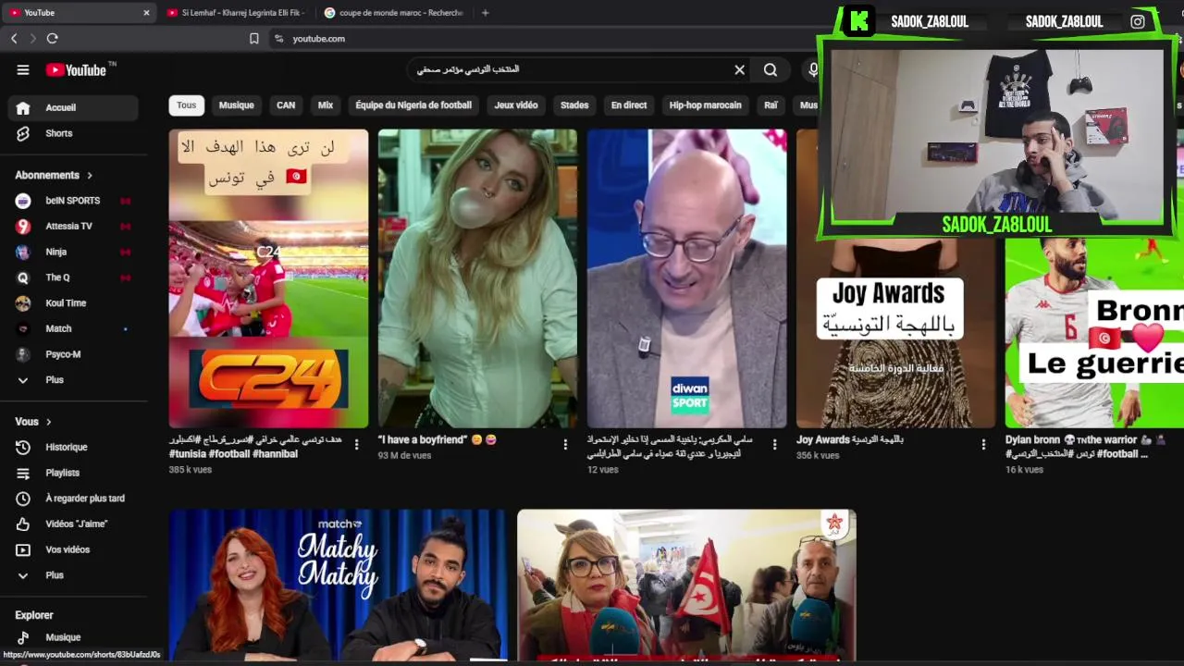The height and width of the screenshot is (666, 1184).
Task: Select the Mix filter chip
Action: (326, 105)
